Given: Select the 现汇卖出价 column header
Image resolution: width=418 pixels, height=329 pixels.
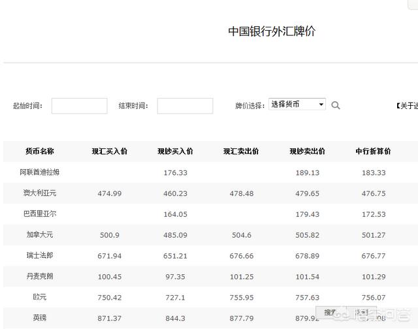Looking at the screenshot, I should point(241,151).
